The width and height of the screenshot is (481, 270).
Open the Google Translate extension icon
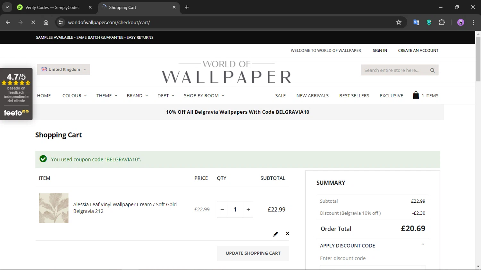coord(416,22)
